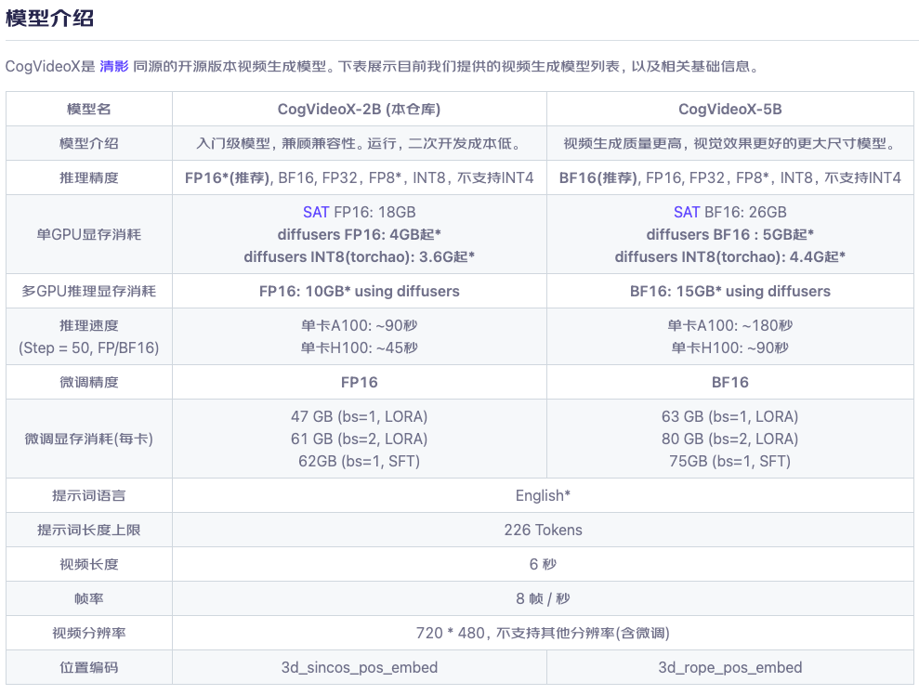Click 80 GB (bs=2, LORA) text
This screenshot has height=695, width=919.
coord(730,439)
